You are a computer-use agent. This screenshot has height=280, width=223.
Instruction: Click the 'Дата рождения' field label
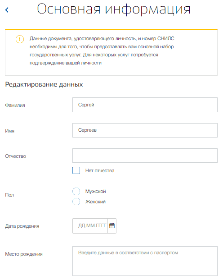tap(22, 226)
